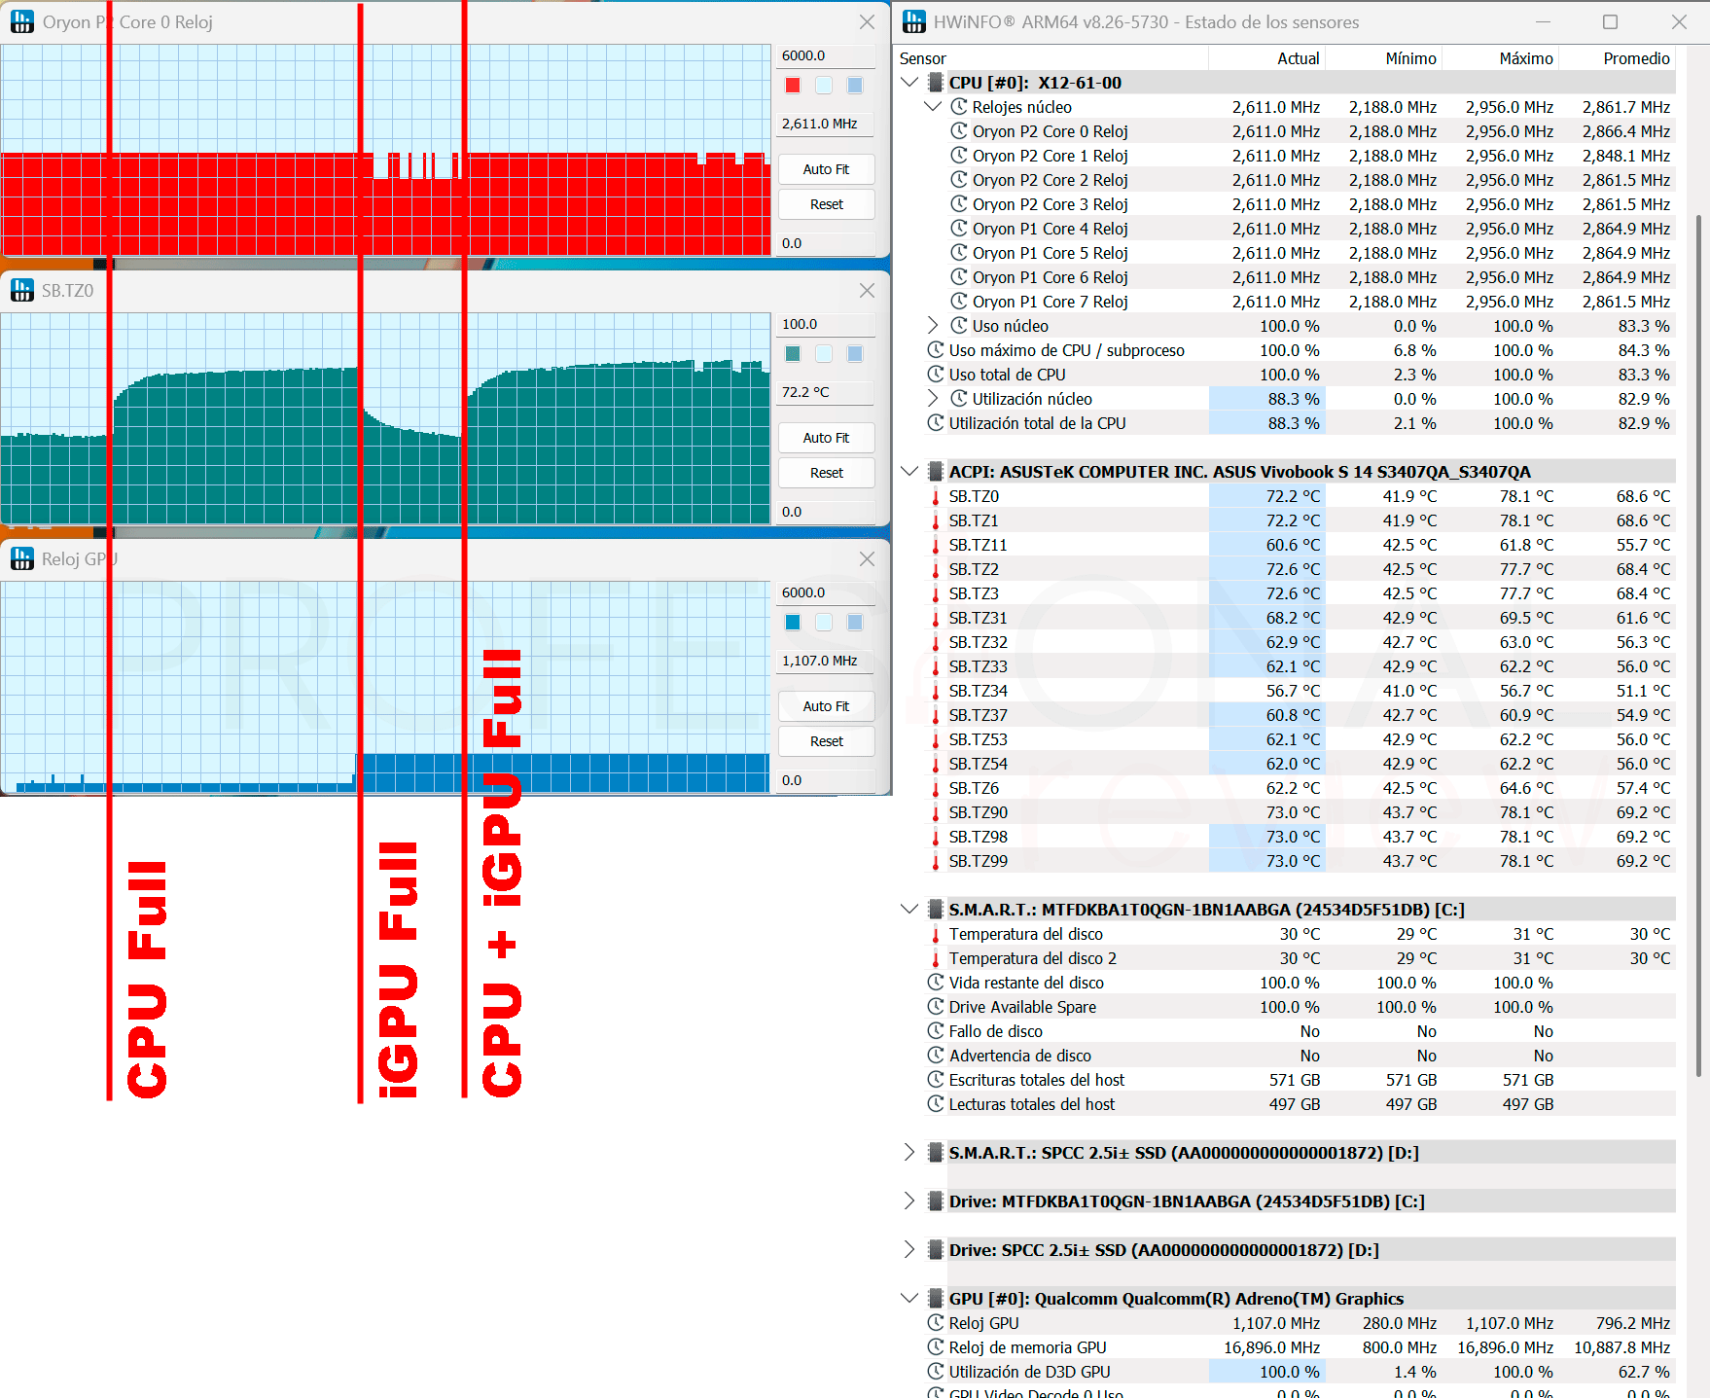The height and width of the screenshot is (1398, 1710).
Task: Click the Mínimo column header
Action: point(1384,58)
